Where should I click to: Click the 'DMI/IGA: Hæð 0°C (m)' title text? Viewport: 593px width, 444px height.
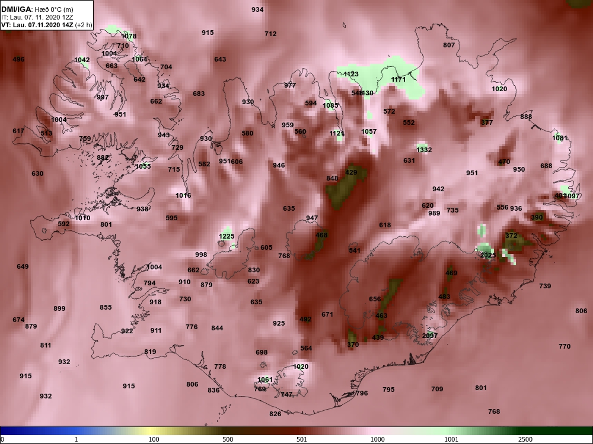point(37,9)
